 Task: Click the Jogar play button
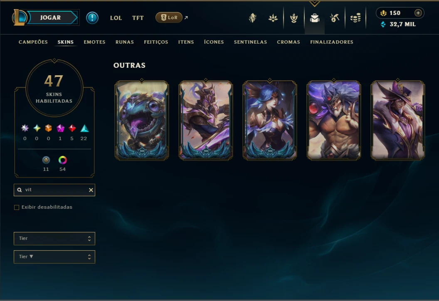50,17
